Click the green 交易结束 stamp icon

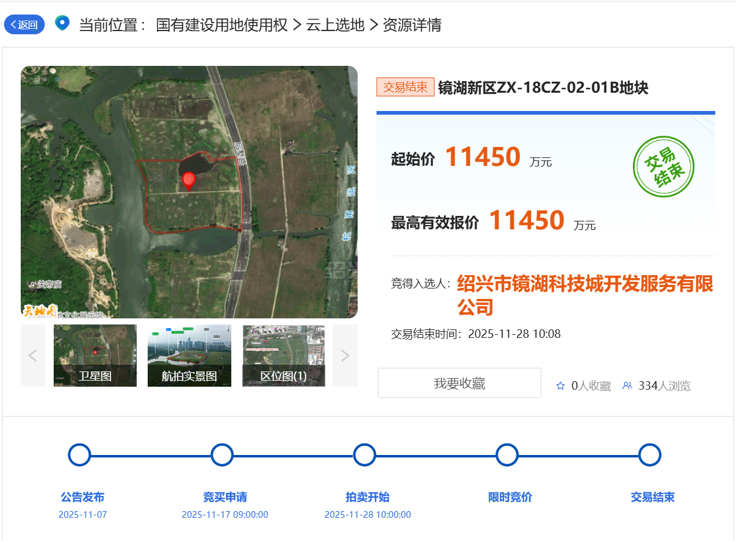tap(664, 166)
